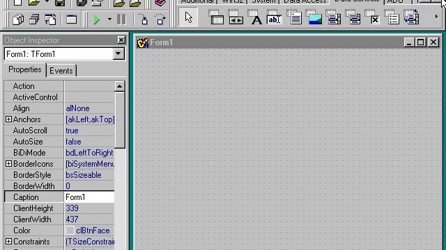
Task: Pick the DBText label component icon
Action: (255, 17)
